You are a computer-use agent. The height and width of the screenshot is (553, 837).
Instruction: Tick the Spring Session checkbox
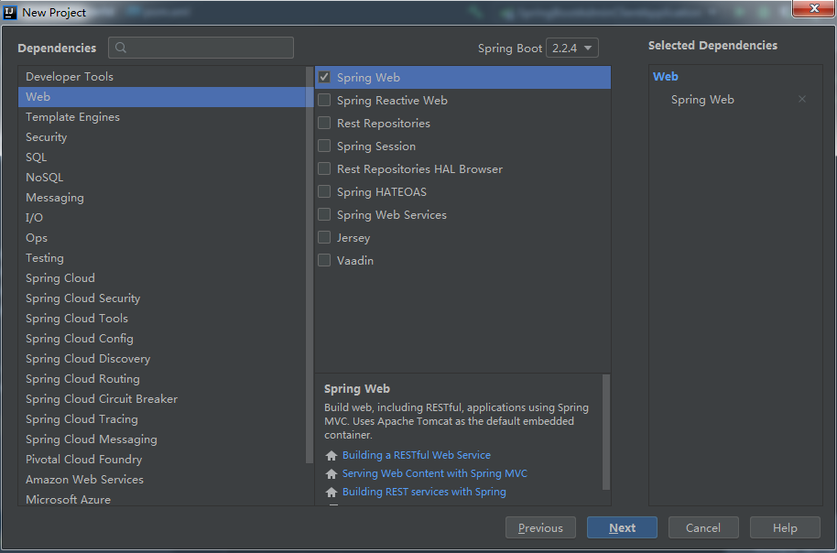tap(324, 146)
